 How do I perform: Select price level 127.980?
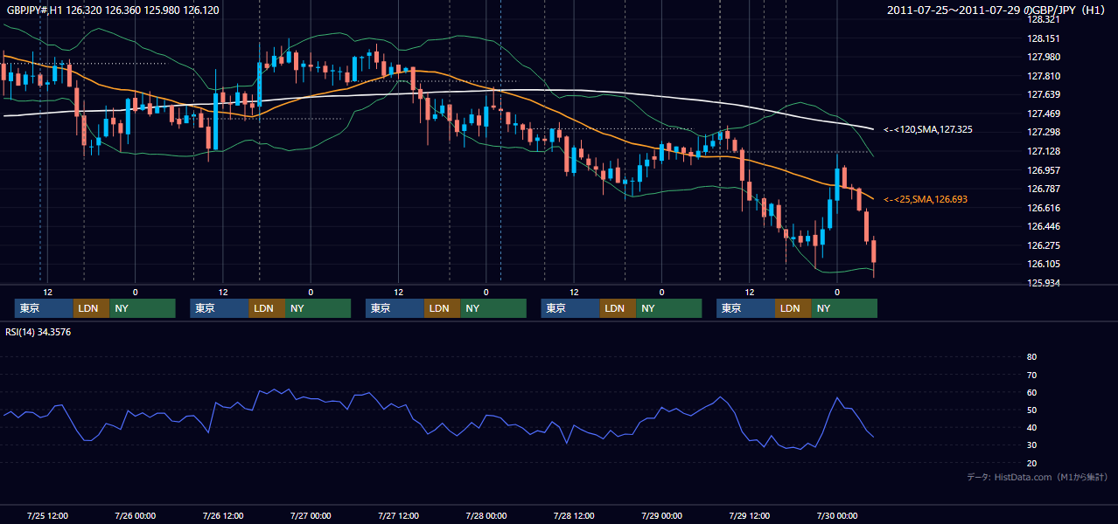[1043, 57]
